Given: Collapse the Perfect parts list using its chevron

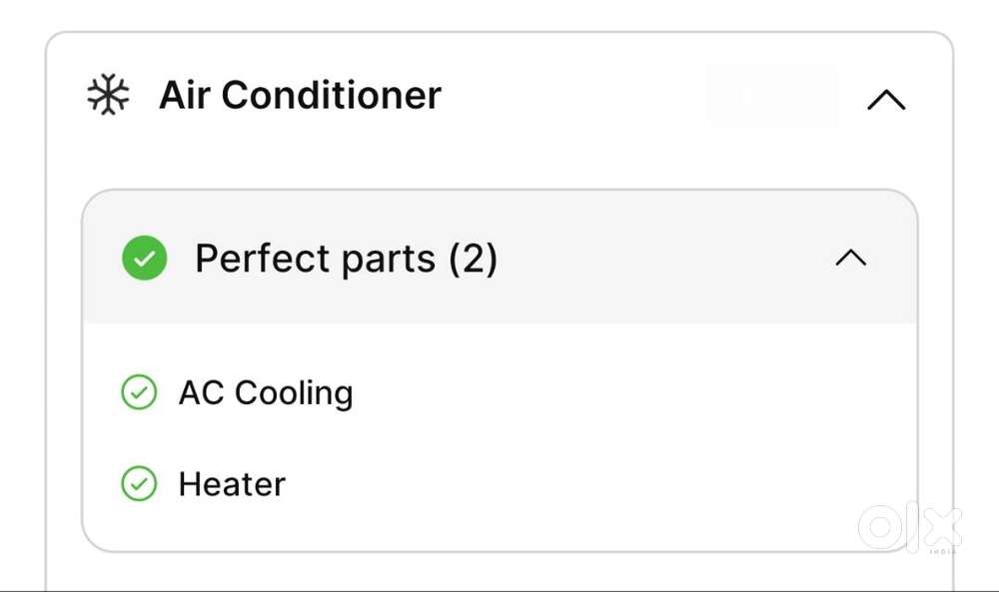Looking at the screenshot, I should [850, 259].
